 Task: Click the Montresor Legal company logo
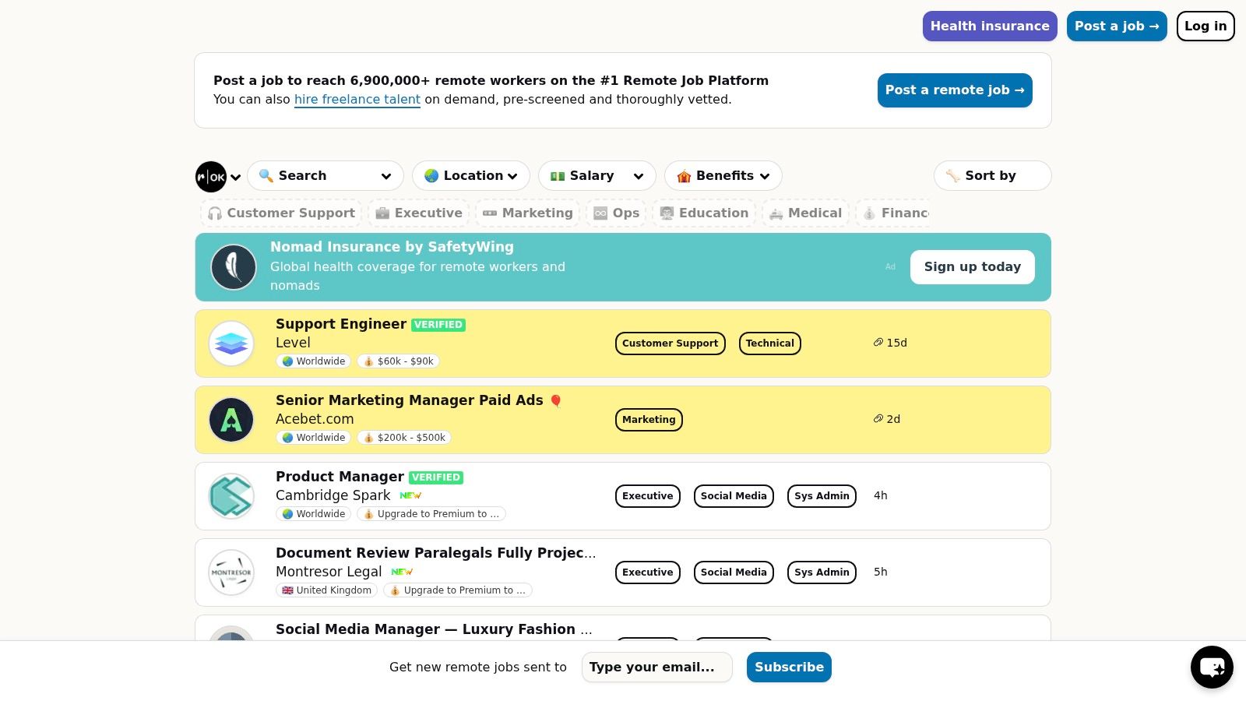click(231, 572)
